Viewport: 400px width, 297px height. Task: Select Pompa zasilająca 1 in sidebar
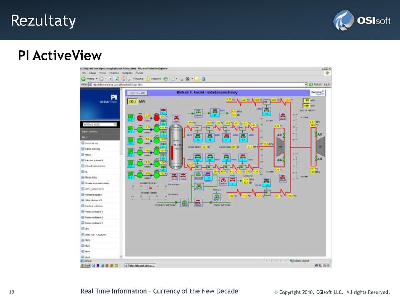94,212
